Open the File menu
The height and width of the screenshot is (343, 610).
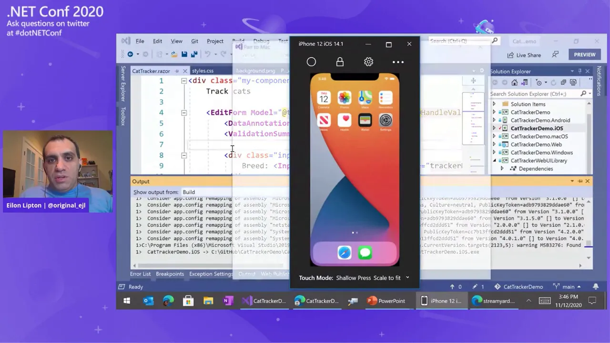point(140,41)
